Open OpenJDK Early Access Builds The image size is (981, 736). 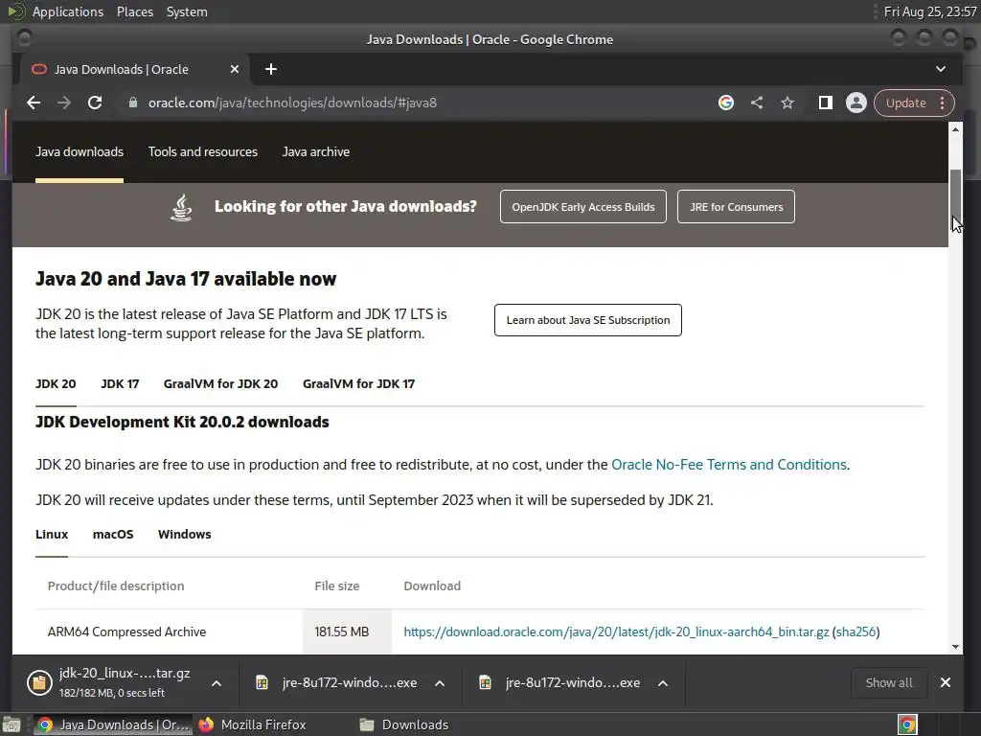pyautogui.click(x=583, y=207)
